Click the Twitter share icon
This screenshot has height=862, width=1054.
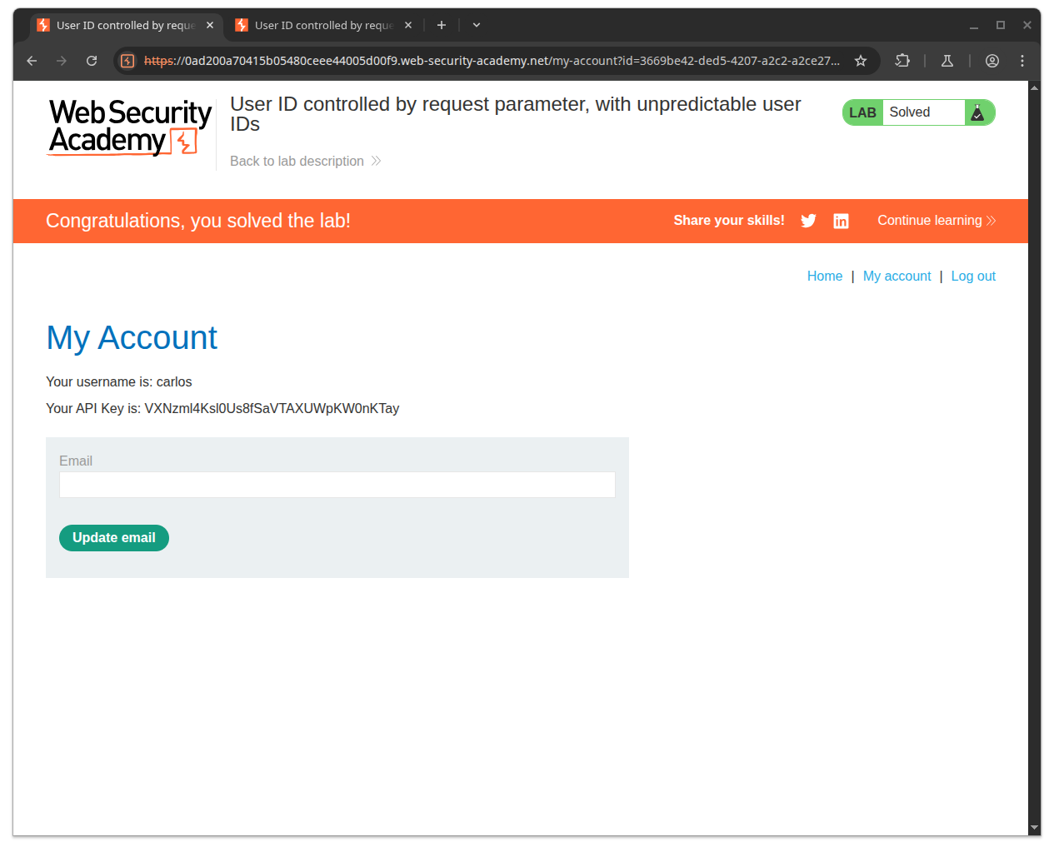(808, 221)
